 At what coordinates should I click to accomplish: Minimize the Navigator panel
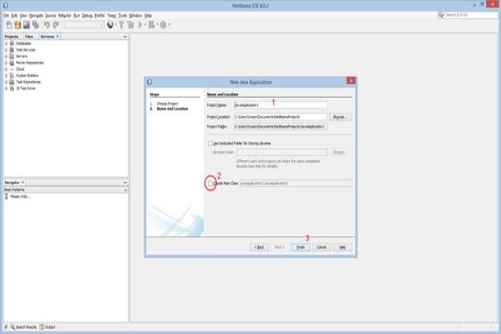(x=125, y=183)
